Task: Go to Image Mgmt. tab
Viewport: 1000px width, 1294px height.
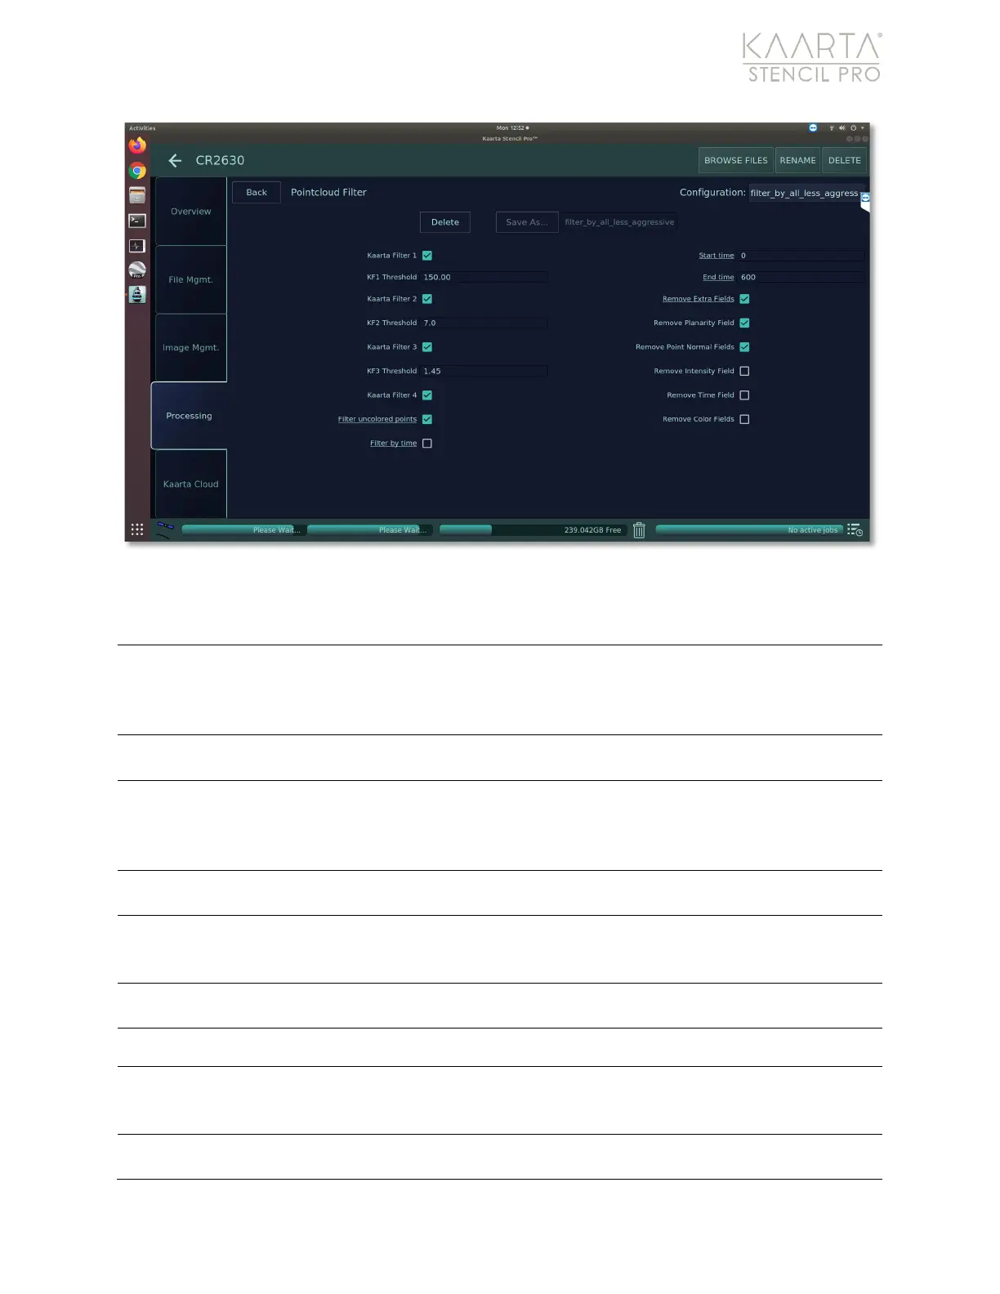Action: tap(191, 348)
